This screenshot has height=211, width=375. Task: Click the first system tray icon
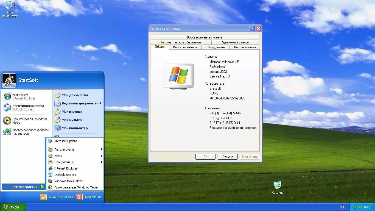354,207
